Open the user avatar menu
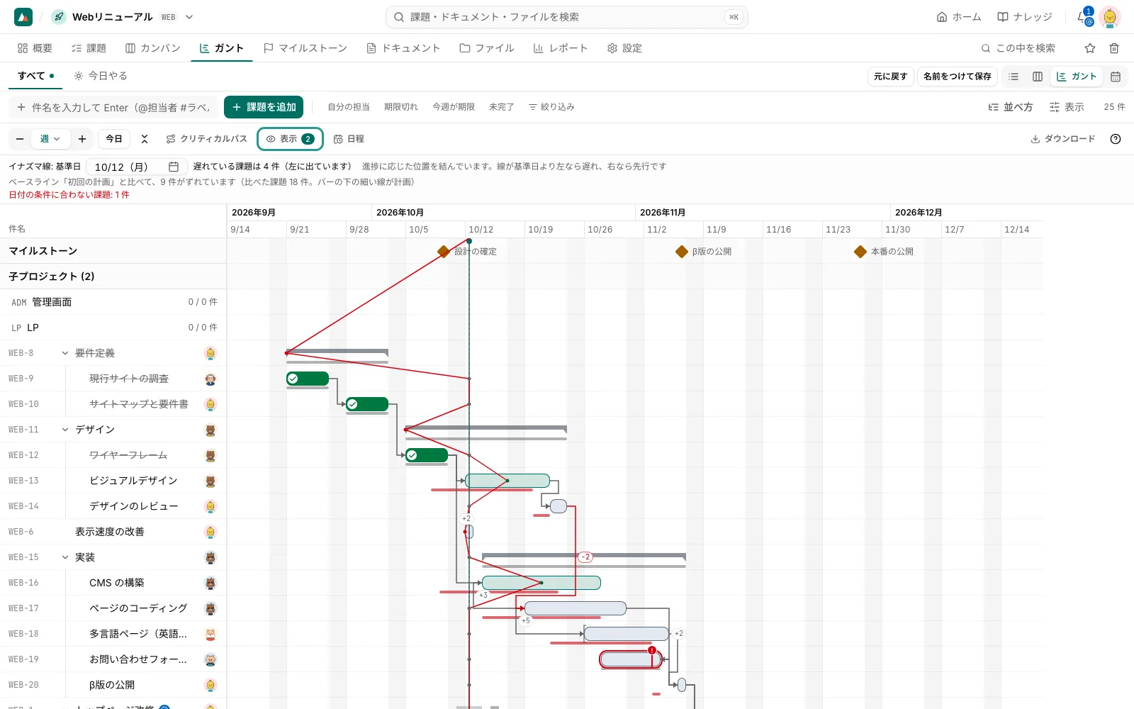The height and width of the screenshot is (709, 1134). (1110, 17)
